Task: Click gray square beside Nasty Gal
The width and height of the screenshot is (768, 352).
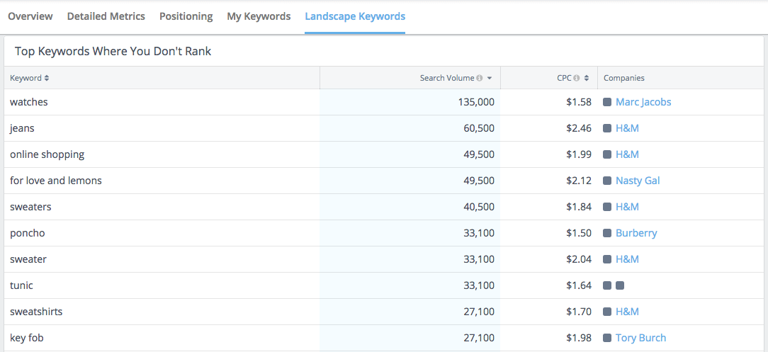Action: 607,181
